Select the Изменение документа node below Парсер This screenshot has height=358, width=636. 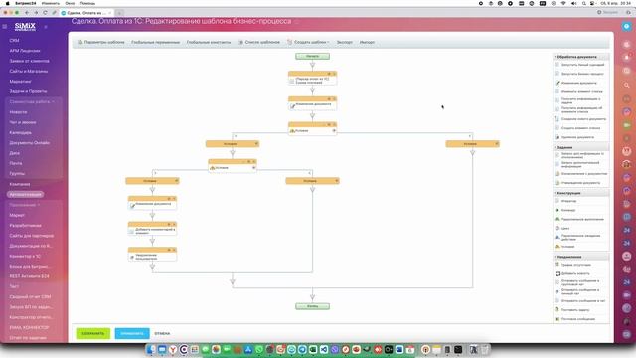312,103
